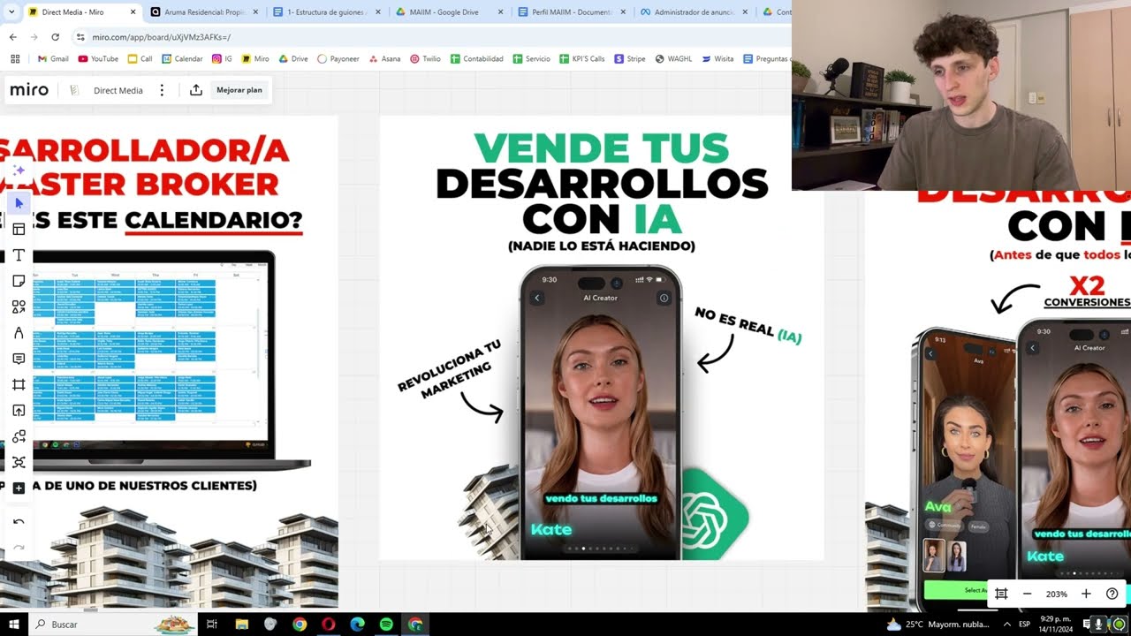1131x636 pixels.
Task: Open Task View on the taskbar
Action: [212, 624]
